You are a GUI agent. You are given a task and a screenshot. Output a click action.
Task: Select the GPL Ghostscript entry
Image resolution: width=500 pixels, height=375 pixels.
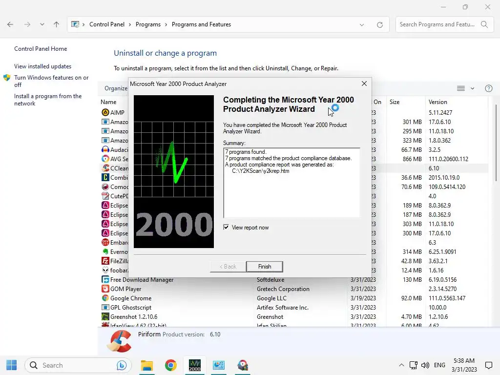(131, 308)
